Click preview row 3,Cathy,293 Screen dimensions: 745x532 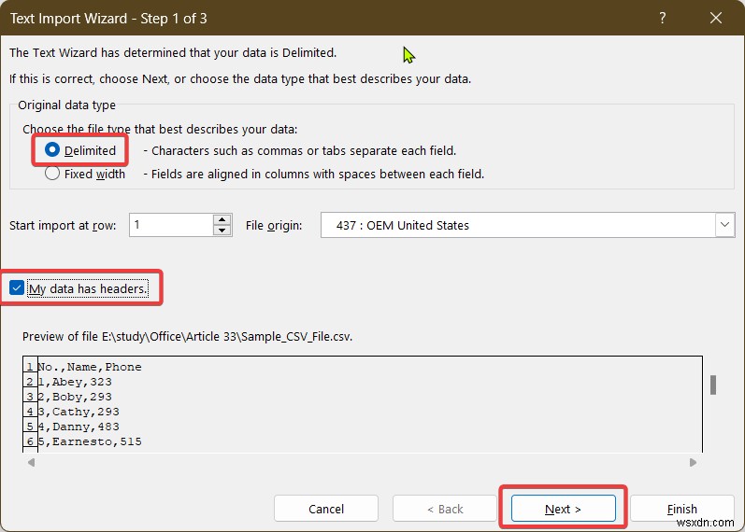pyautogui.click(x=79, y=412)
